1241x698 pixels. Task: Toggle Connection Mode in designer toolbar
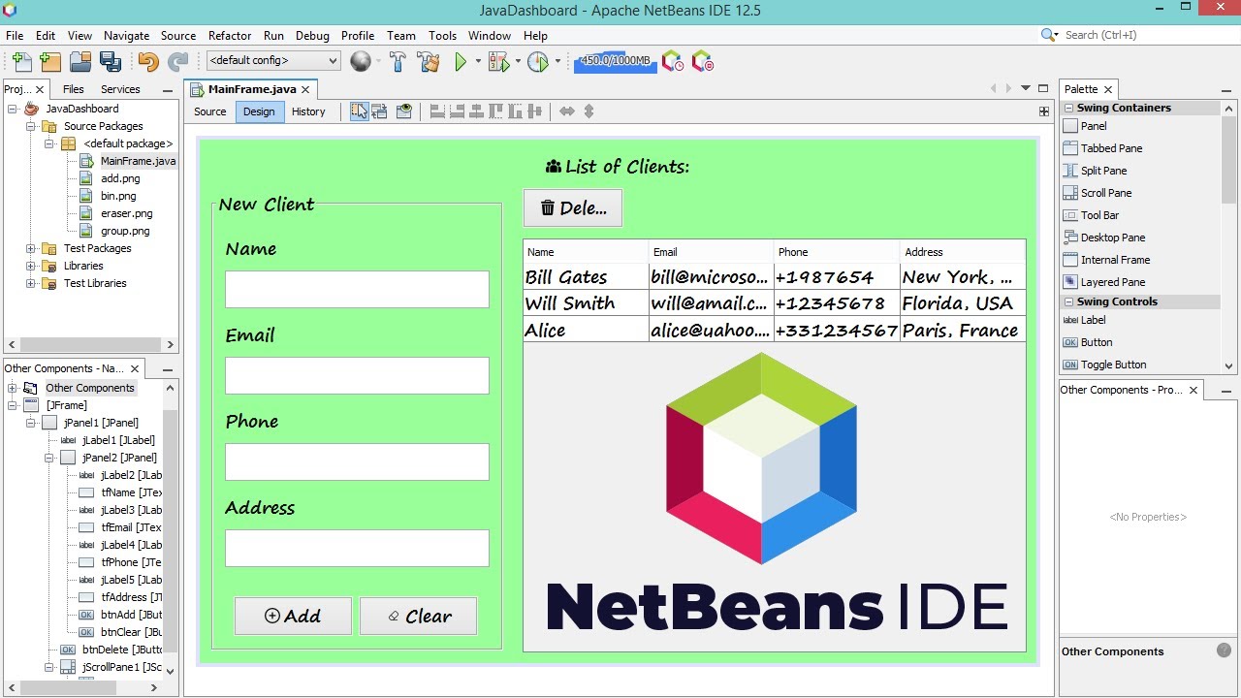point(379,111)
